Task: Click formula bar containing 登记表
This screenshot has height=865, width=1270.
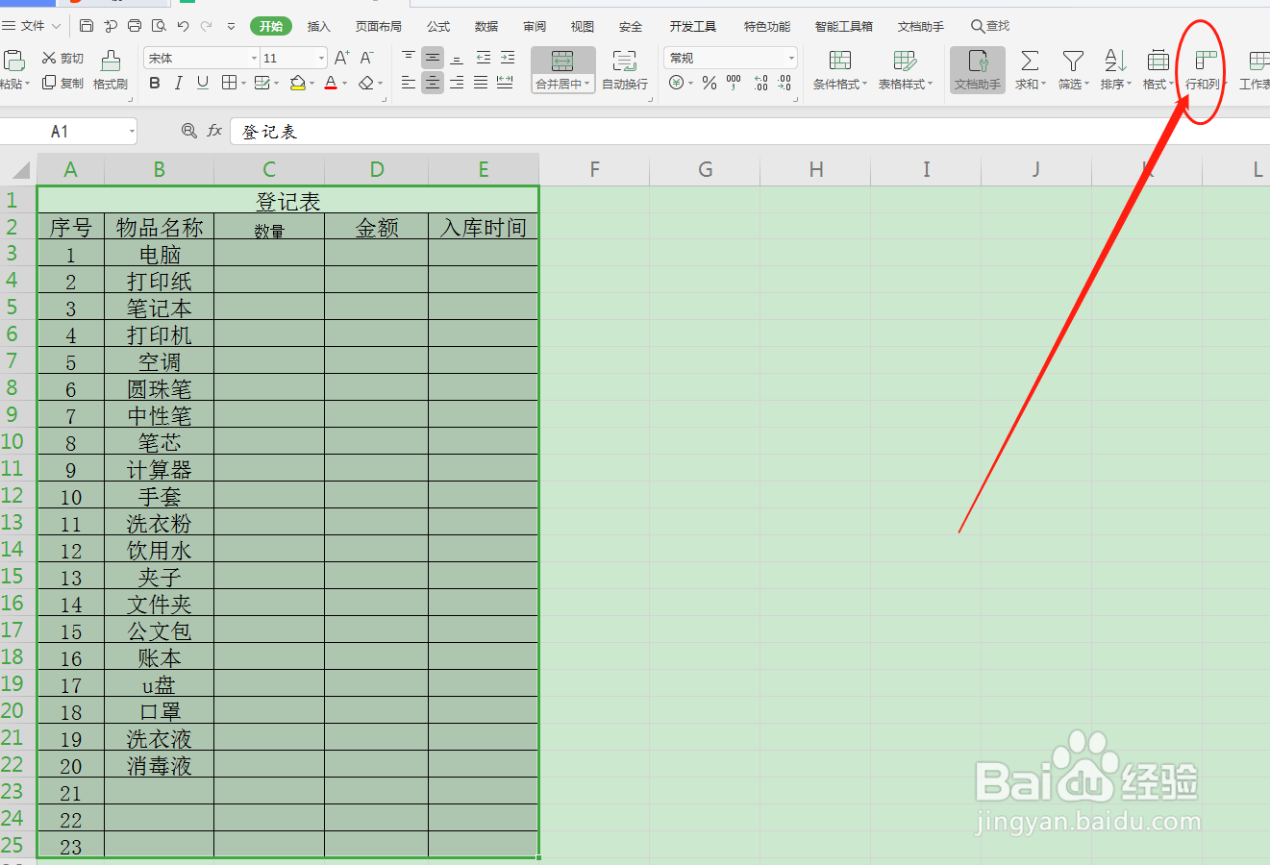Action: tap(750, 132)
